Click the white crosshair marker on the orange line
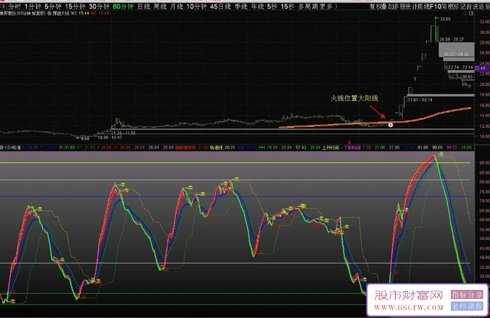Screen dimensions: 490x318 click(x=390, y=125)
